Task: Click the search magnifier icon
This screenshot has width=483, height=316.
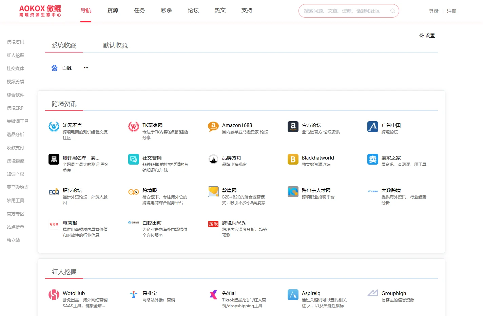Action: coord(392,11)
